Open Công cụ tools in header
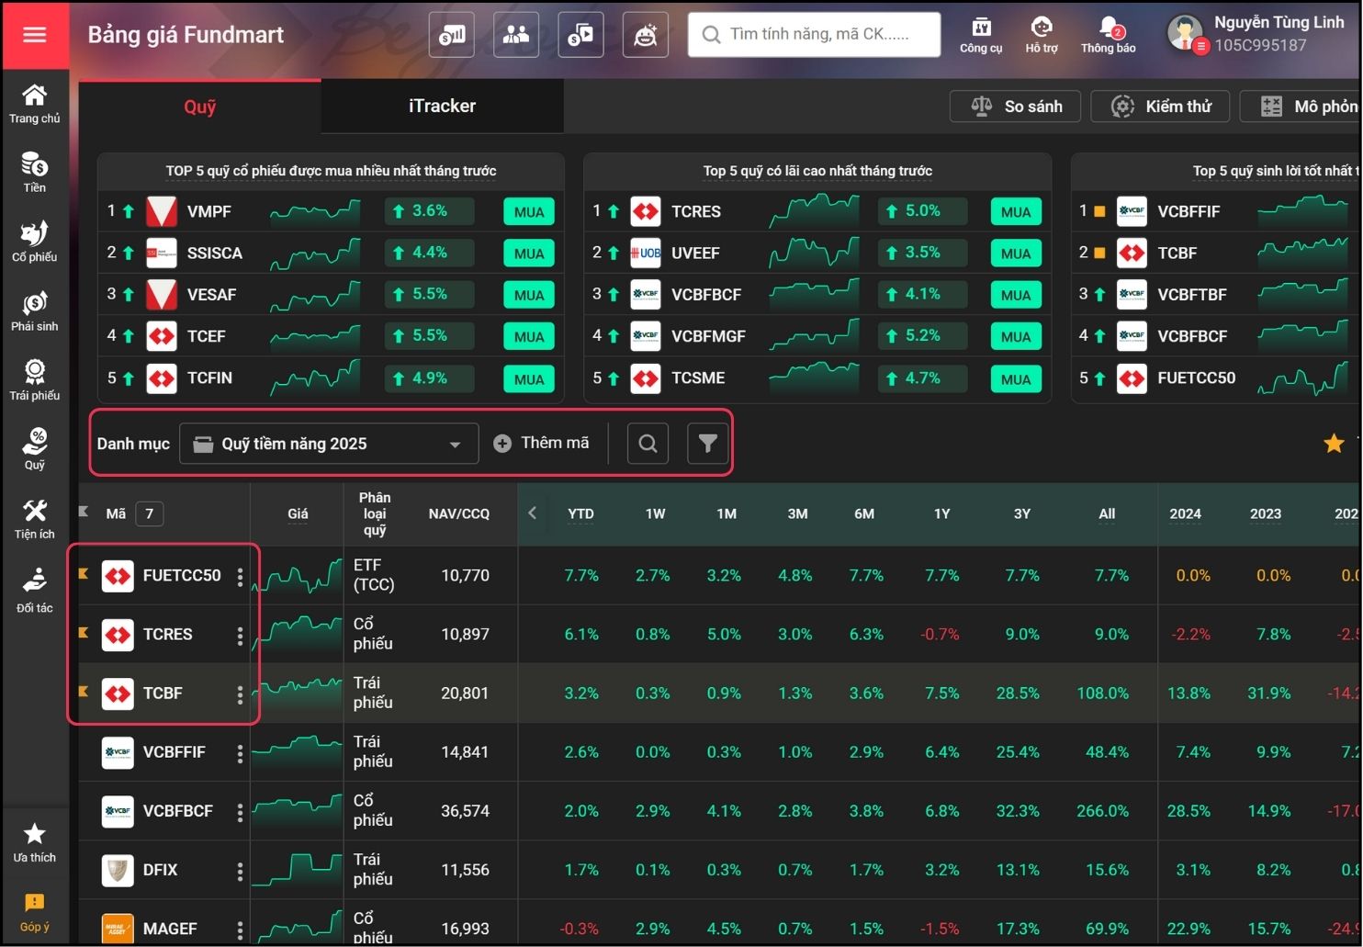 click(981, 35)
